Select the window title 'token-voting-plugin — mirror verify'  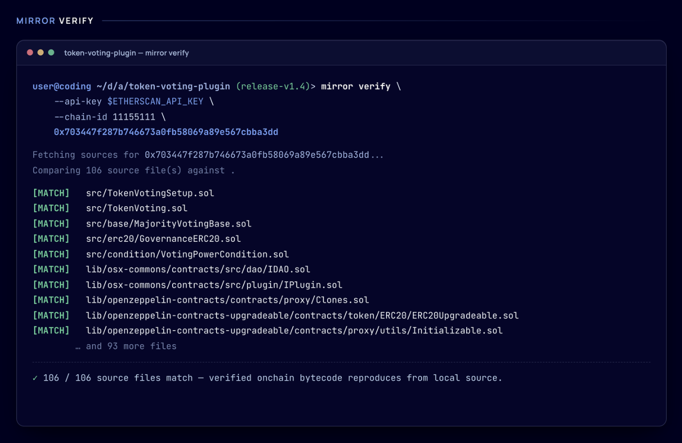coord(127,53)
